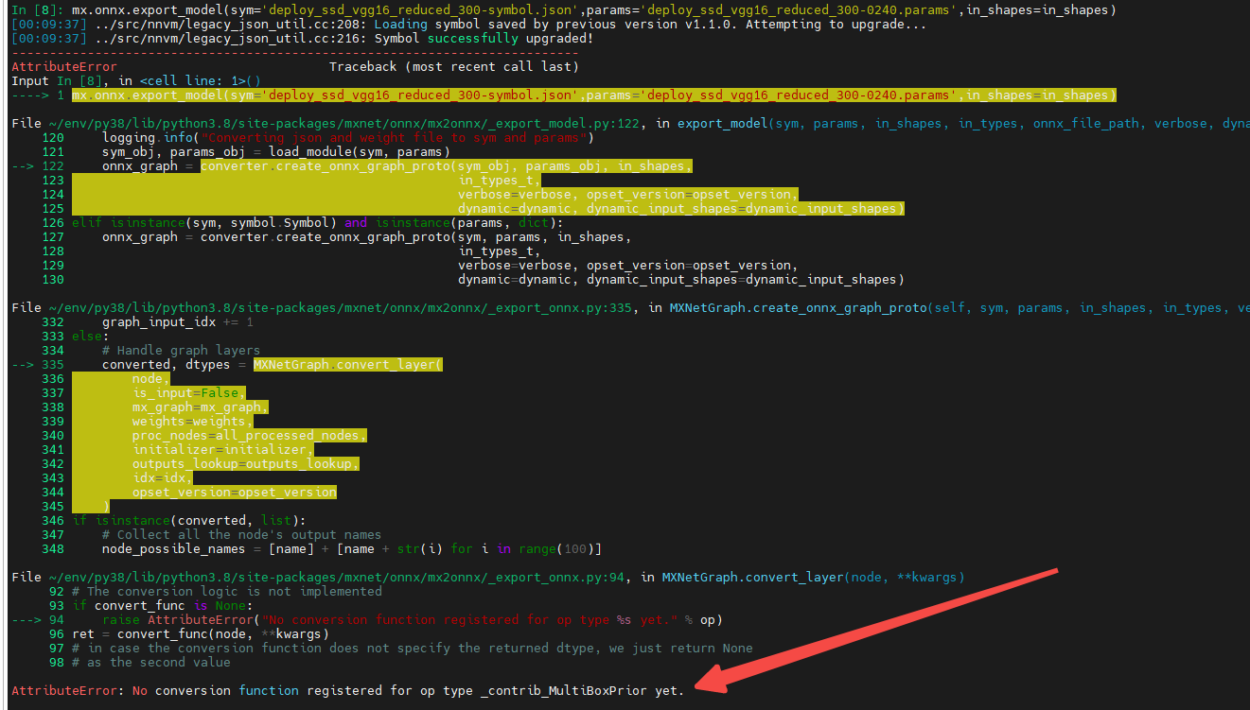Click the 'Input In [8], in <cell line: 1>()' line
This screenshot has width=1250, height=710.
coord(136,80)
